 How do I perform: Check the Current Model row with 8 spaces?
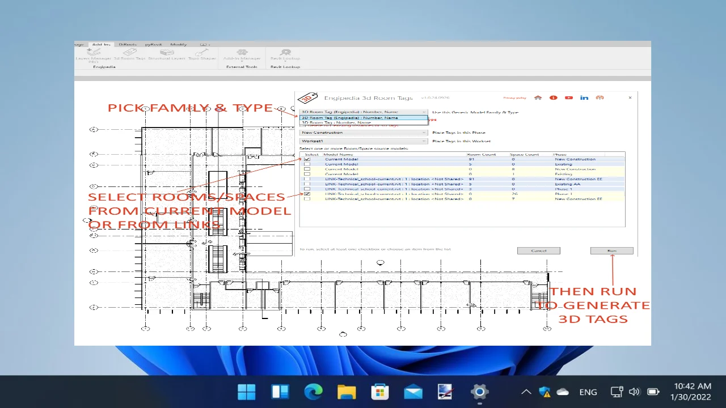pos(307,169)
